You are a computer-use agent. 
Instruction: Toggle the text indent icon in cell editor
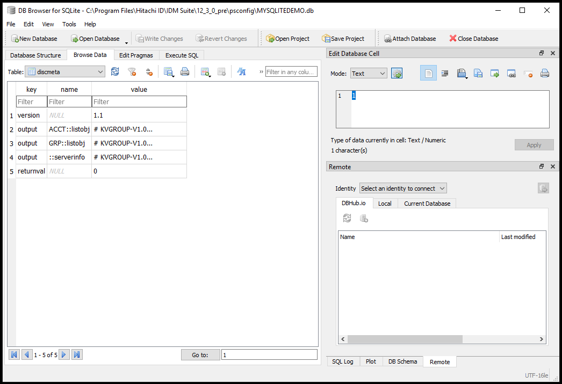point(445,74)
